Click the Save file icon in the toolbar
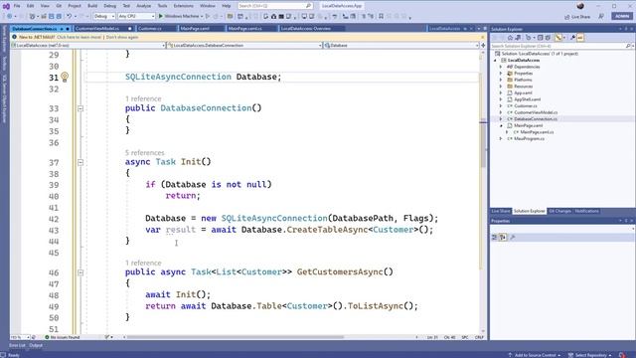 pos(51,16)
